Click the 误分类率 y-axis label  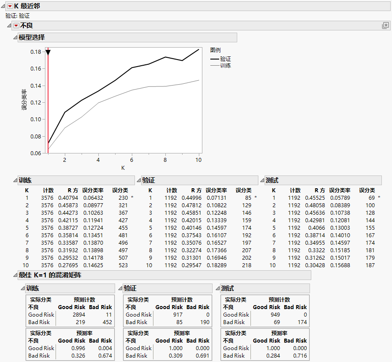[x=25, y=98]
